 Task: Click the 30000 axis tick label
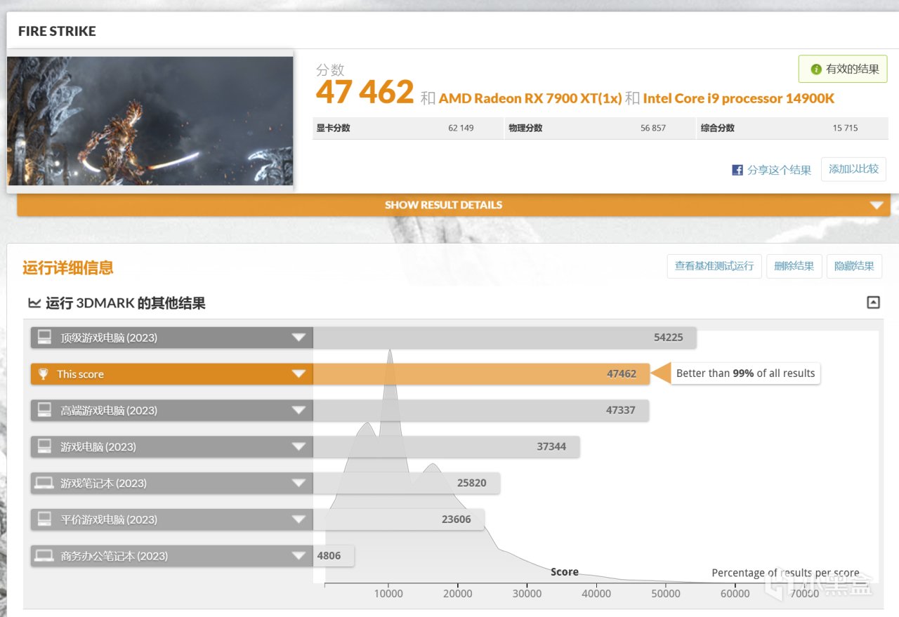[x=527, y=594]
